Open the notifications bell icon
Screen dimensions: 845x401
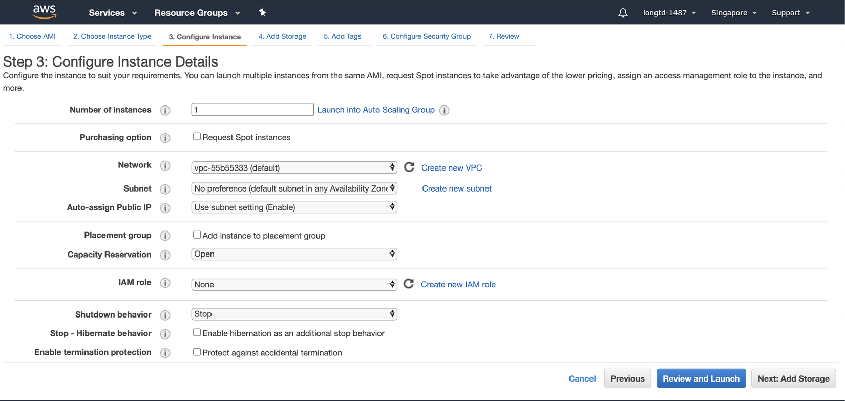coord(623,13)
